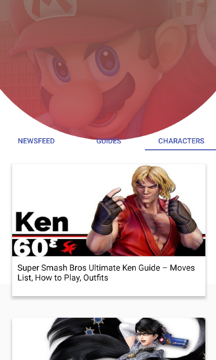The image size is (216, 360).
Task: Click the blue underline below Characters
Action: (x=180, y=150)
